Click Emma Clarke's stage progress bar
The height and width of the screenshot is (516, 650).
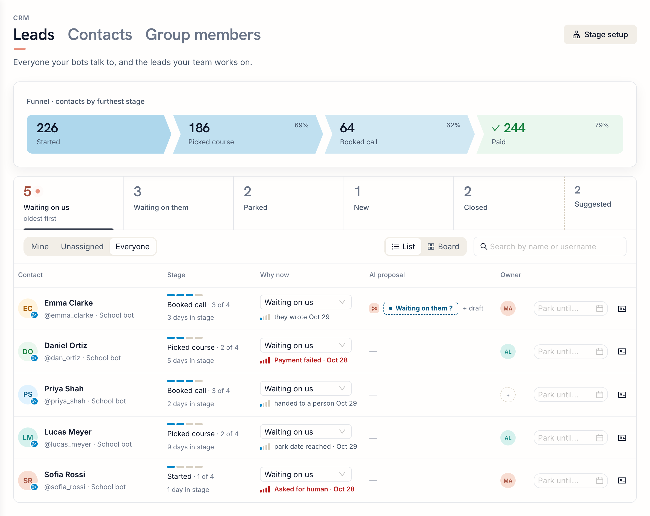pyautogui.click(x=185, y=295)
